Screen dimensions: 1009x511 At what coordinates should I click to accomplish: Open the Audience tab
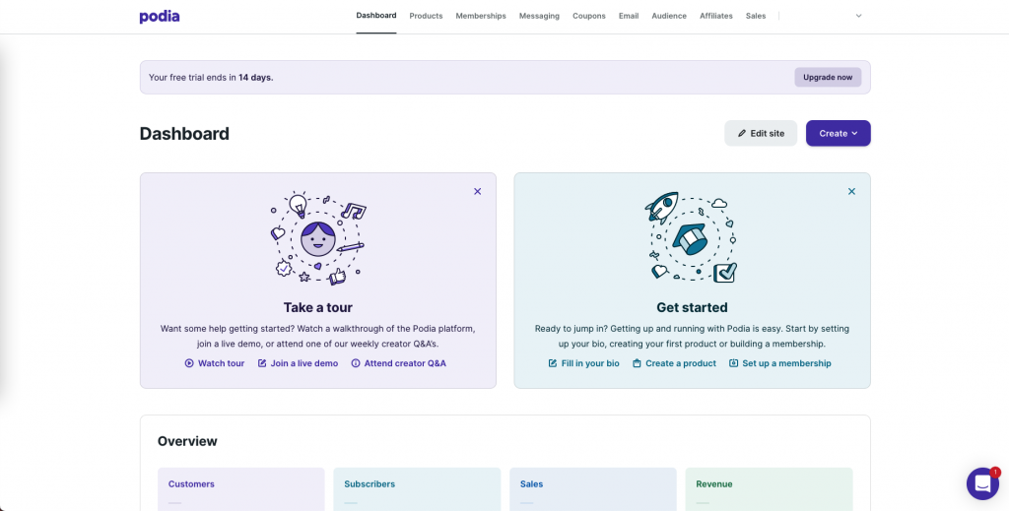(x=669, y=16)
